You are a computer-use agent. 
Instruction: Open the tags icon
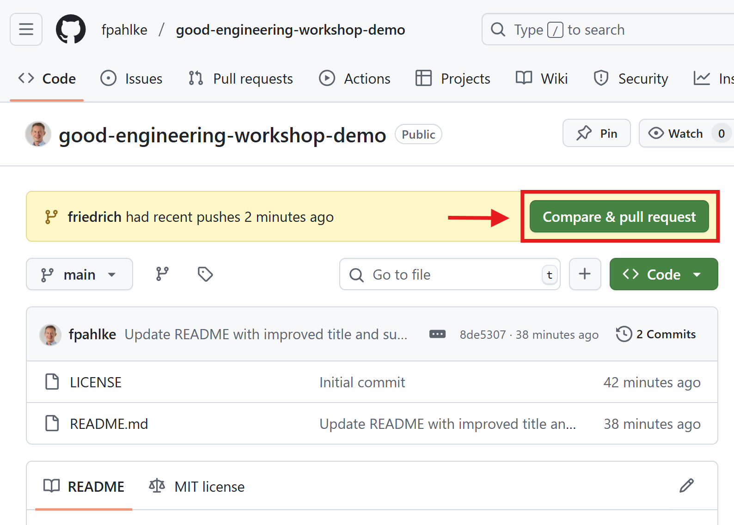[x=205, y=274]
